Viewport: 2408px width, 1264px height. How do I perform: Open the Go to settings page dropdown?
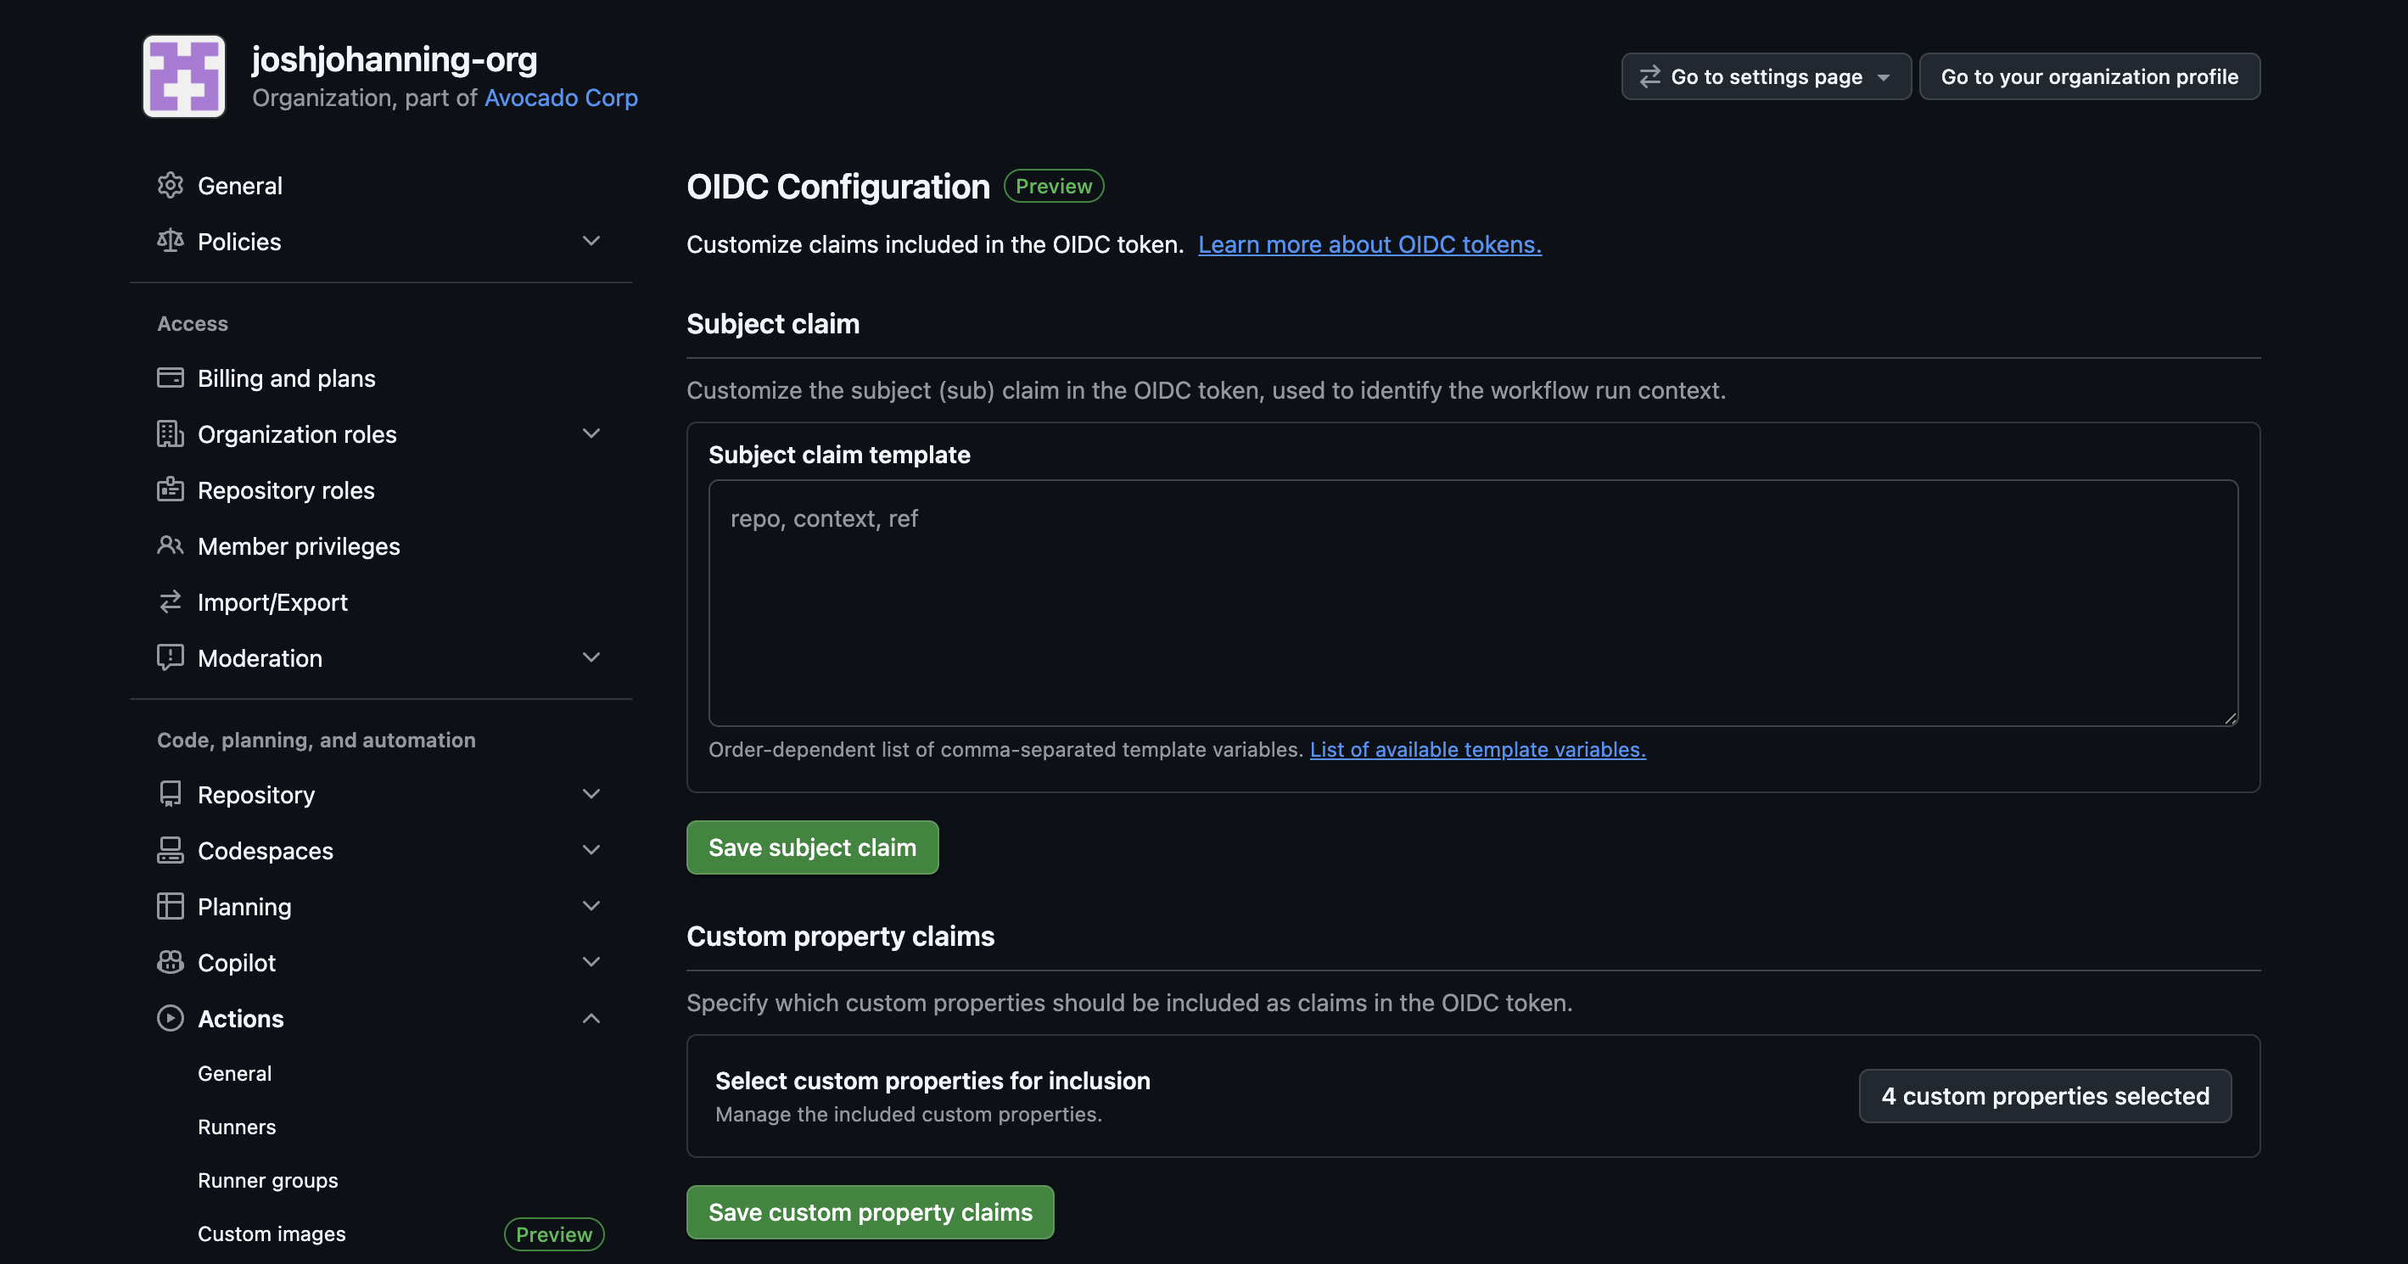point(1766,76)
